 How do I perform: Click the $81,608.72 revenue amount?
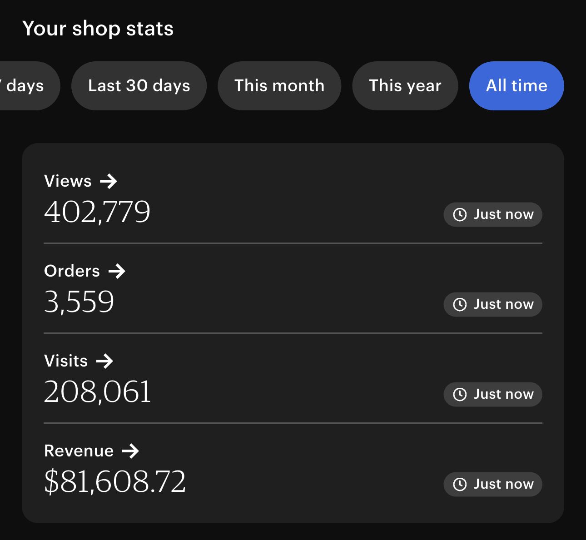pos(115,481)
